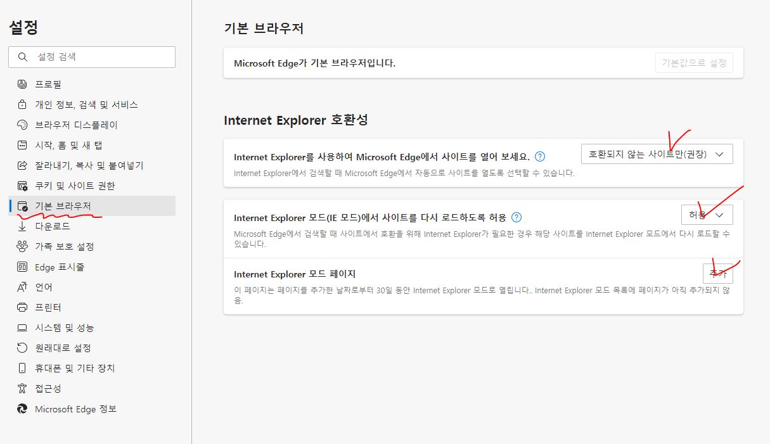Go to 가족 보호 설정

(x=92, y=246)
